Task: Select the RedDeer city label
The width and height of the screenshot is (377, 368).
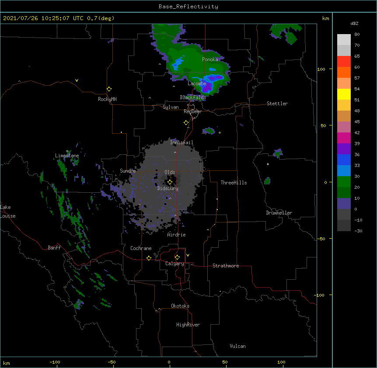Action: coord(192,111)
